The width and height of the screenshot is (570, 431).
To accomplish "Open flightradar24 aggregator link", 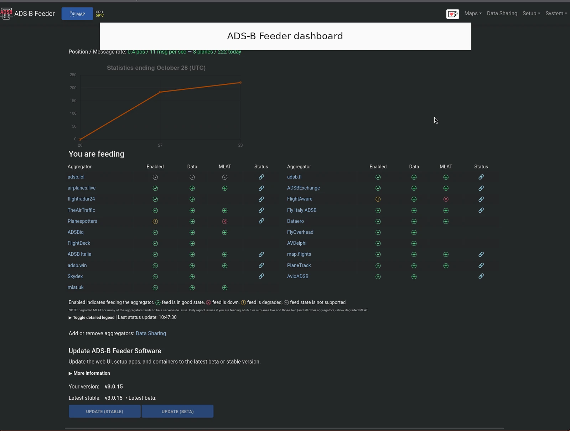I will click(x=81, y=199).
